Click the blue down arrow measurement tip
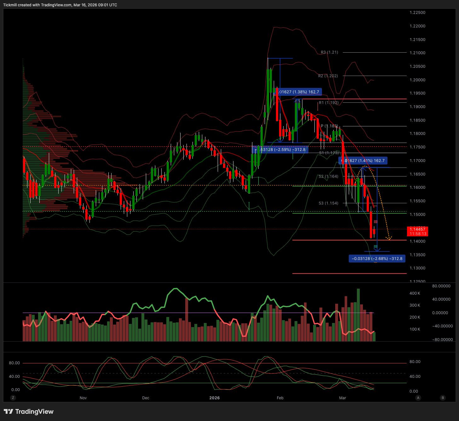459x421 pixels. [377, 250]
